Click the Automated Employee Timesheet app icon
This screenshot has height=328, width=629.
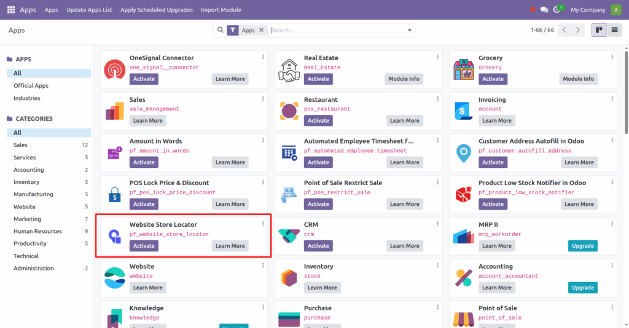pyautogui.click(x=289, y=153)
